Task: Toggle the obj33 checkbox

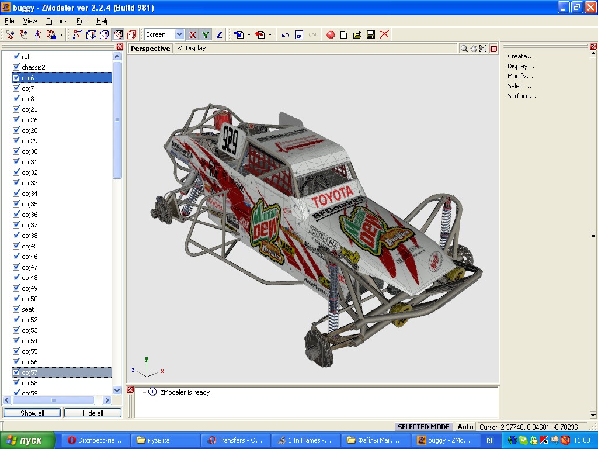Action: (16, 183)
